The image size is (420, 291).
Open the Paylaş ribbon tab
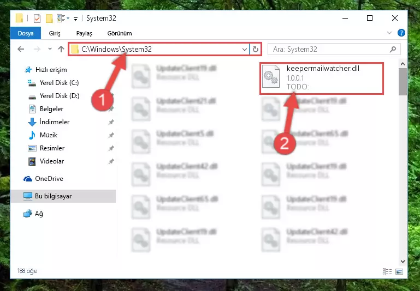tap(84, 33)
